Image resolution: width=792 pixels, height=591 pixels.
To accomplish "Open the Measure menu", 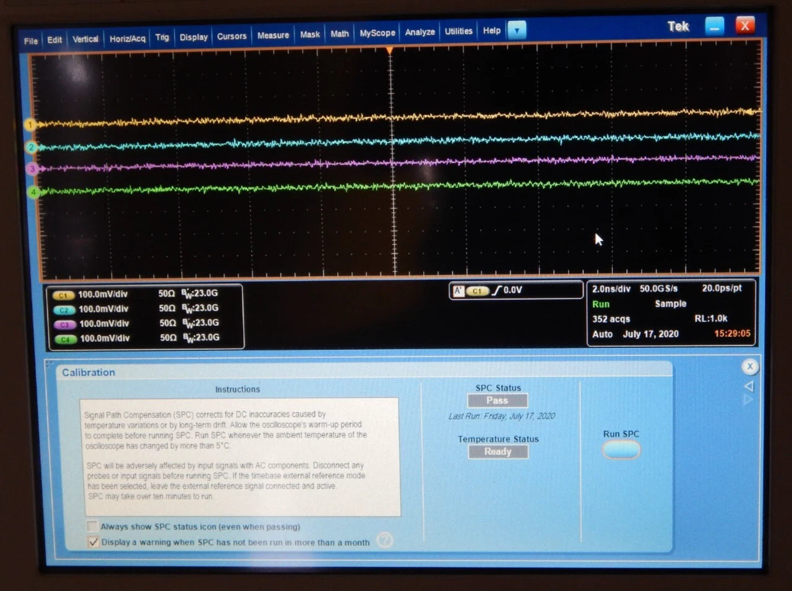I will (x=273, y=35).
